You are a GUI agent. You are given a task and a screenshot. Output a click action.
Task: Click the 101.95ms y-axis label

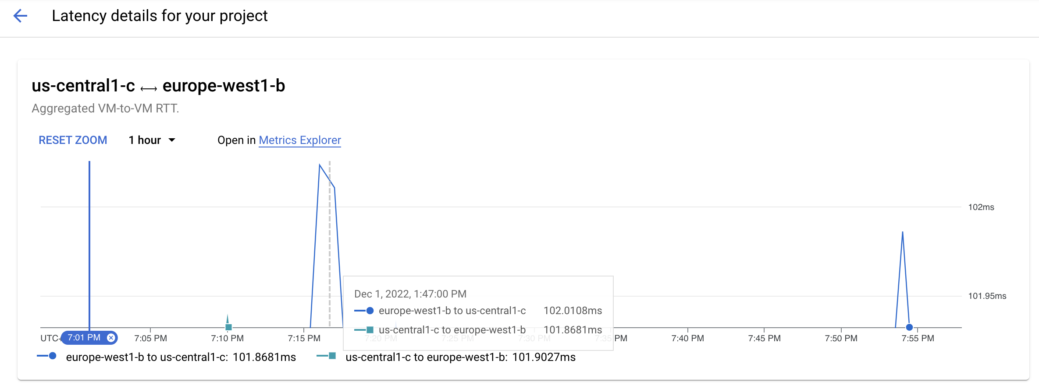coord(987,296)
